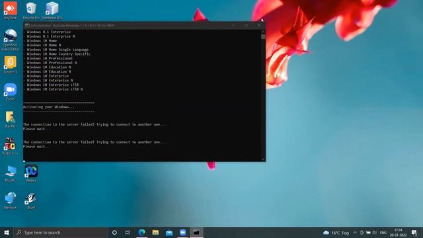Show hidden system tray icons

point(355,233)
